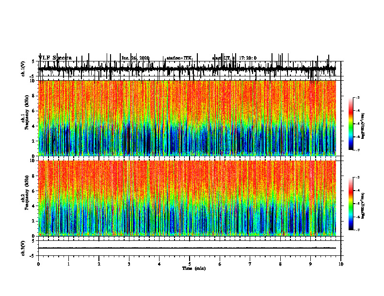384x296 pixels.
Task: Click the "9" tick label on the time axis
Action: [x=310, y=264]
